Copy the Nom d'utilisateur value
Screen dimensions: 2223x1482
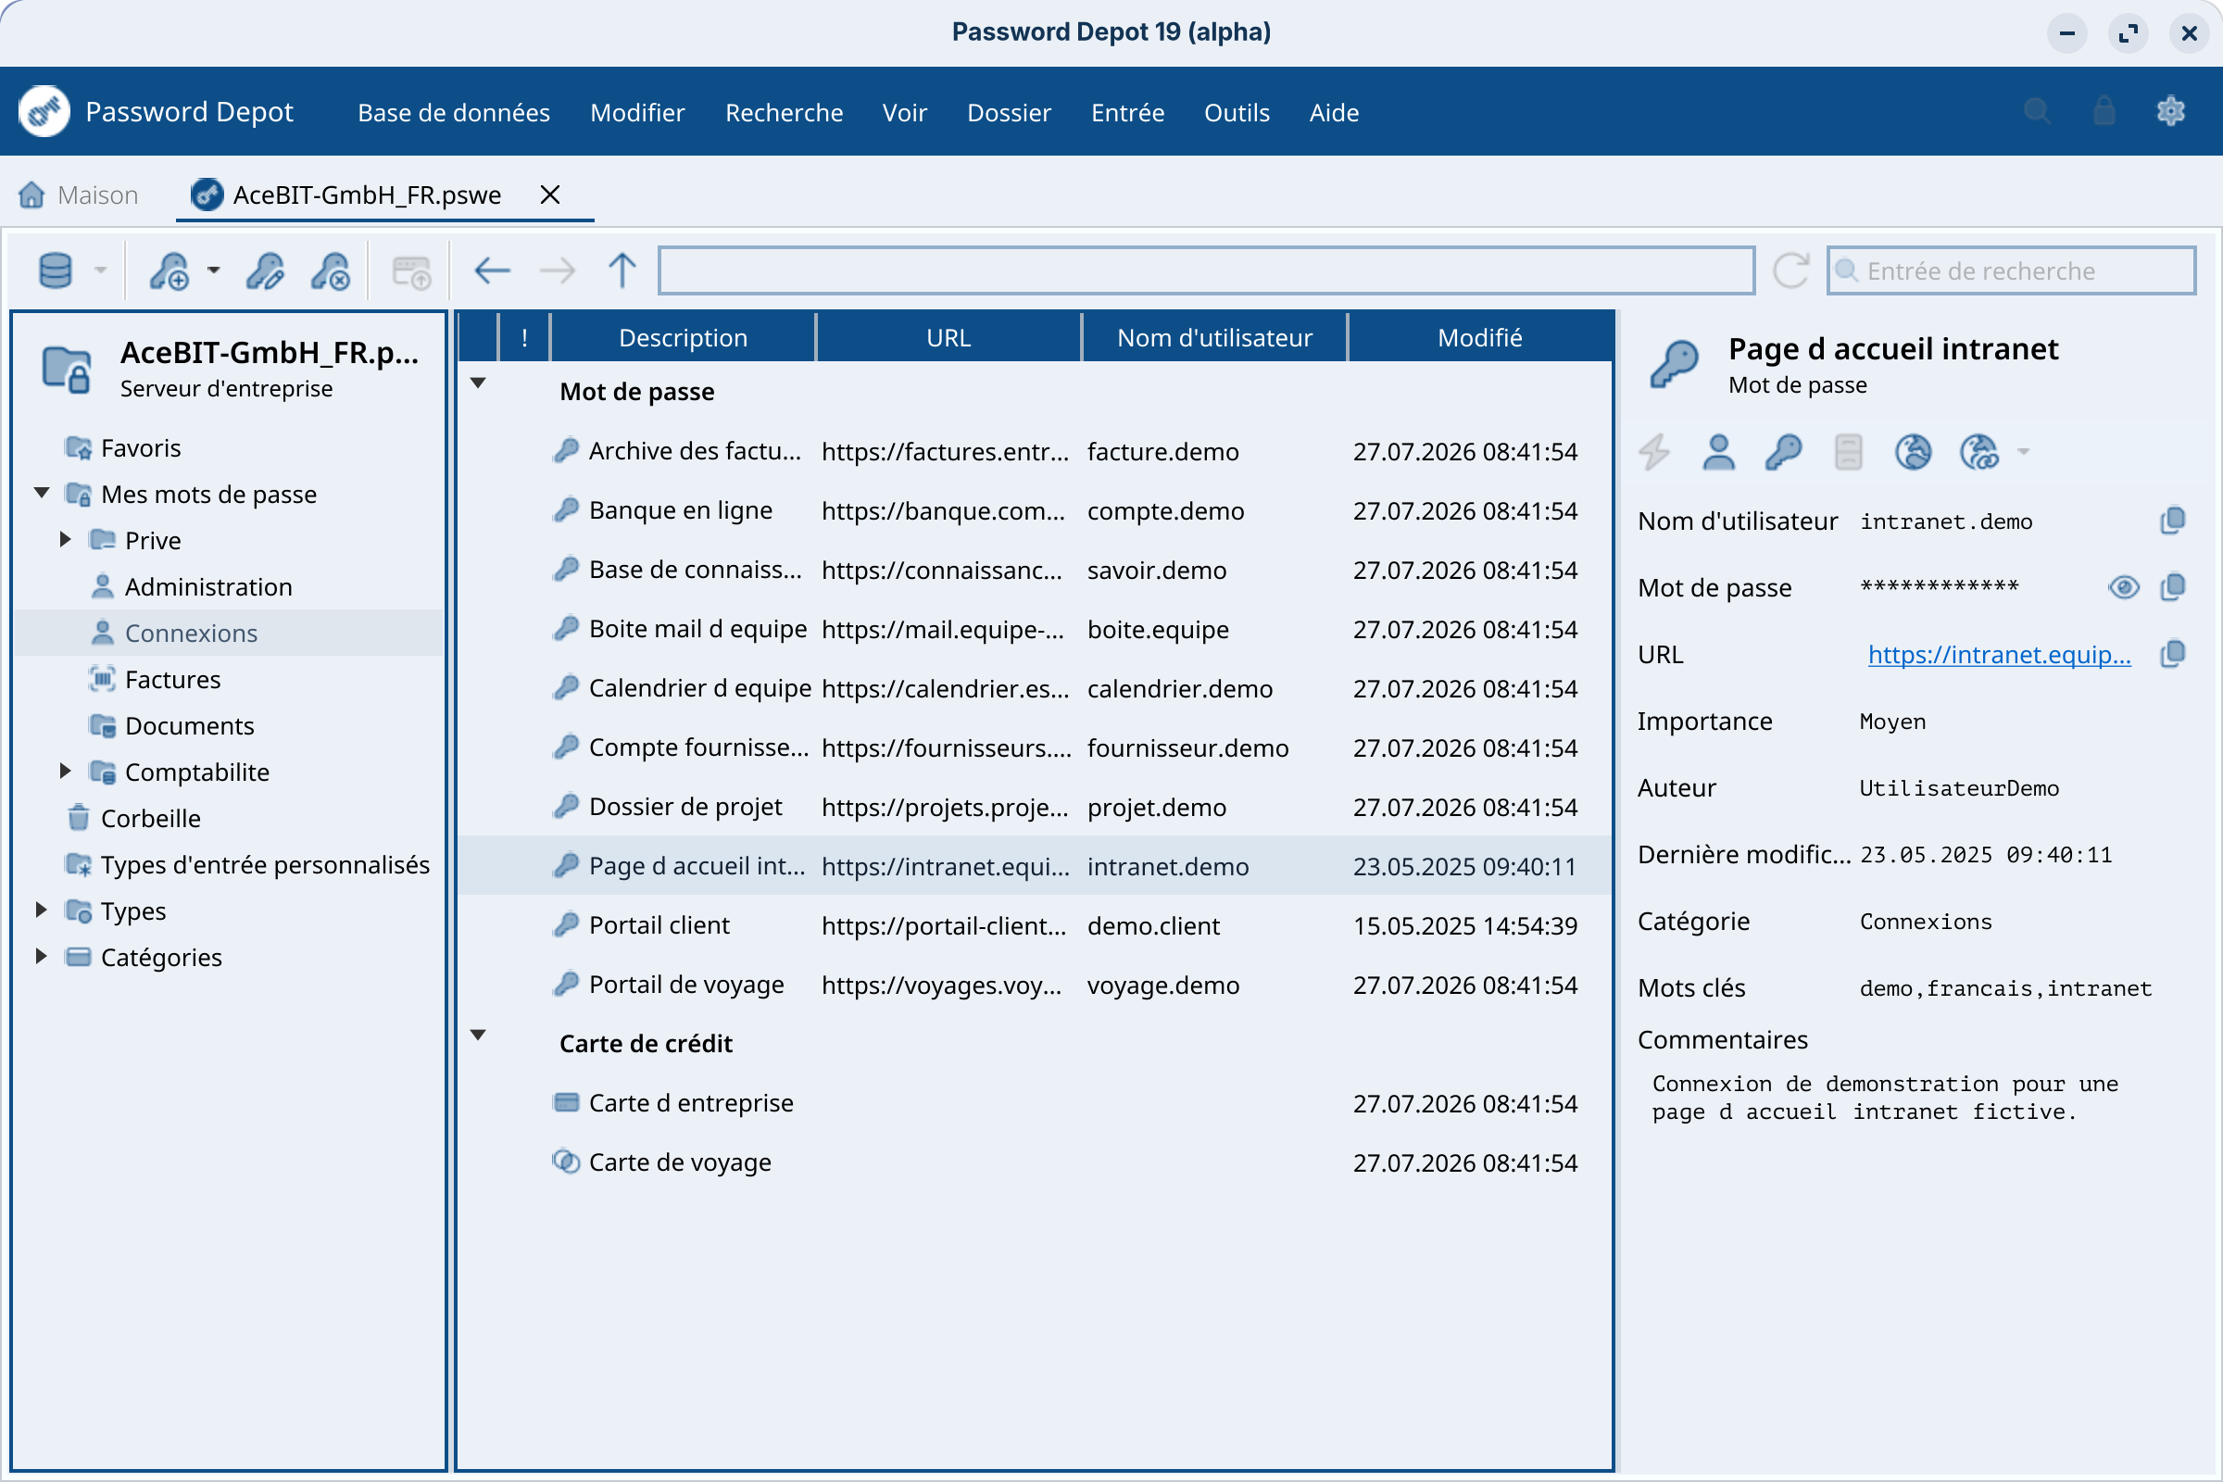[2173, 521]
